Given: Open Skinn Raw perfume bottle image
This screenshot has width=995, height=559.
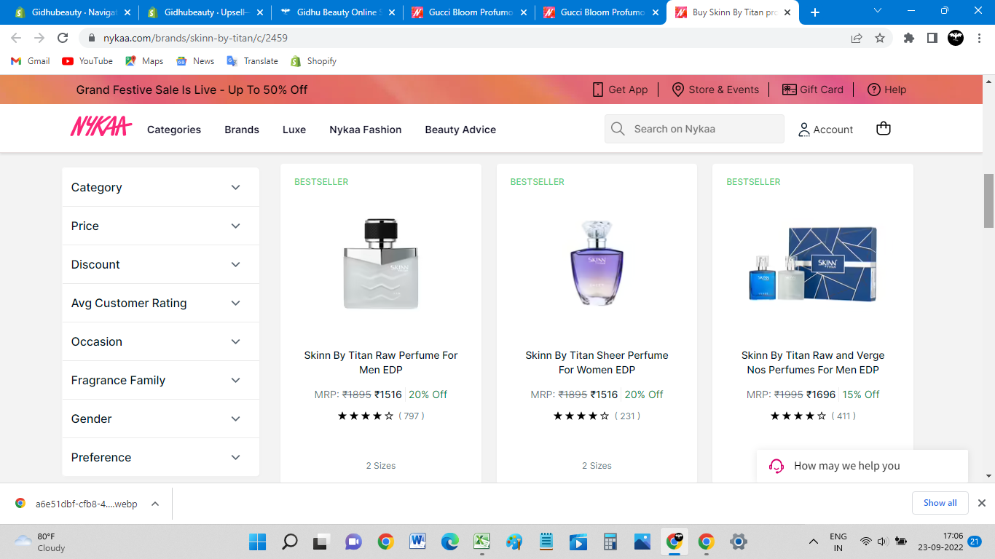Looking at the screenshot, I should click(381, 264).
